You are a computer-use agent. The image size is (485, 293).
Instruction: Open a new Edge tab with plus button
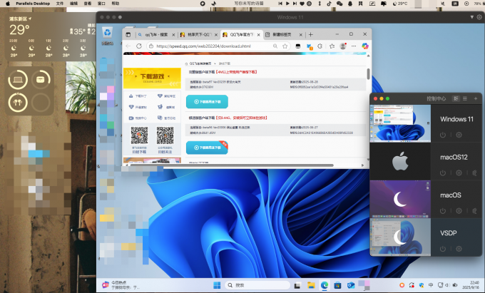click(310, 35)
